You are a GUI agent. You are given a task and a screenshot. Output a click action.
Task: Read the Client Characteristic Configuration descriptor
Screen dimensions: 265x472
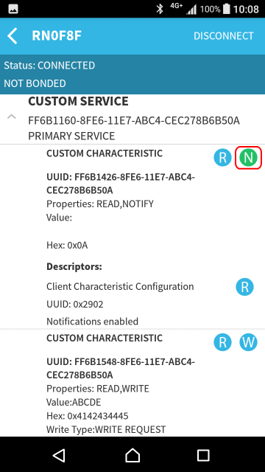point(244,287)
